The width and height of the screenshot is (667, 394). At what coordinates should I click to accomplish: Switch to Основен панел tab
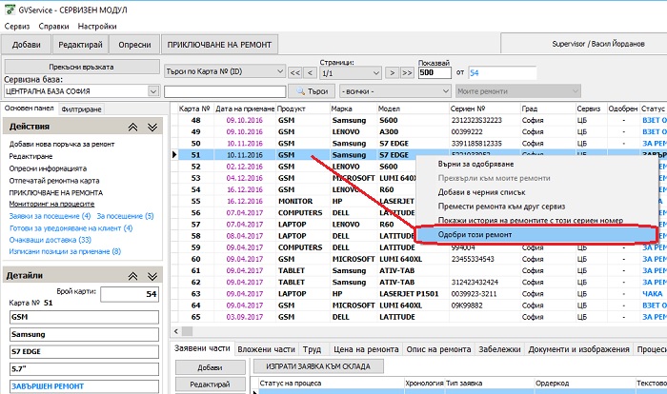[29, 108]
